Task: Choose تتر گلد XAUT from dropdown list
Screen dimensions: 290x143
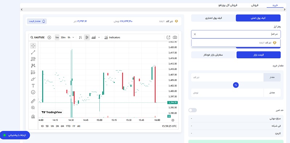Action: (236, 43)
